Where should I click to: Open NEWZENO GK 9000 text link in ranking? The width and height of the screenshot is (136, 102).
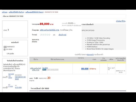[x=20, y=78]
